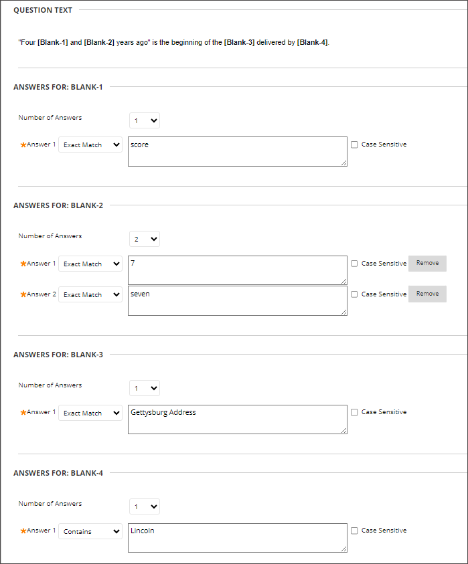Image resolution: width=468 pixels, height=564 pixels.
Task: Open the Contains dropdown for the Lincoln answer
Action: point(90,531)
